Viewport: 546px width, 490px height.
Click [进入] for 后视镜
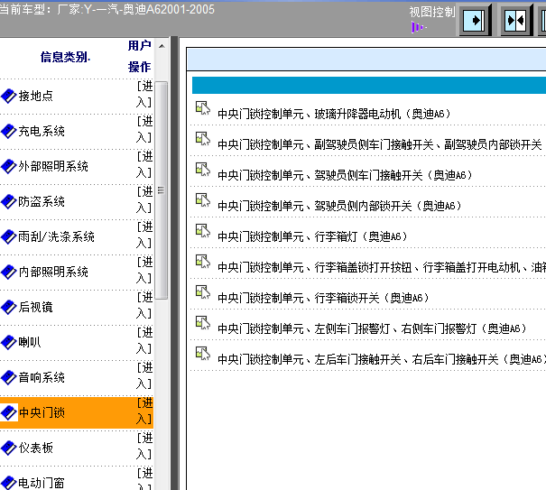[x=144, y=305]
